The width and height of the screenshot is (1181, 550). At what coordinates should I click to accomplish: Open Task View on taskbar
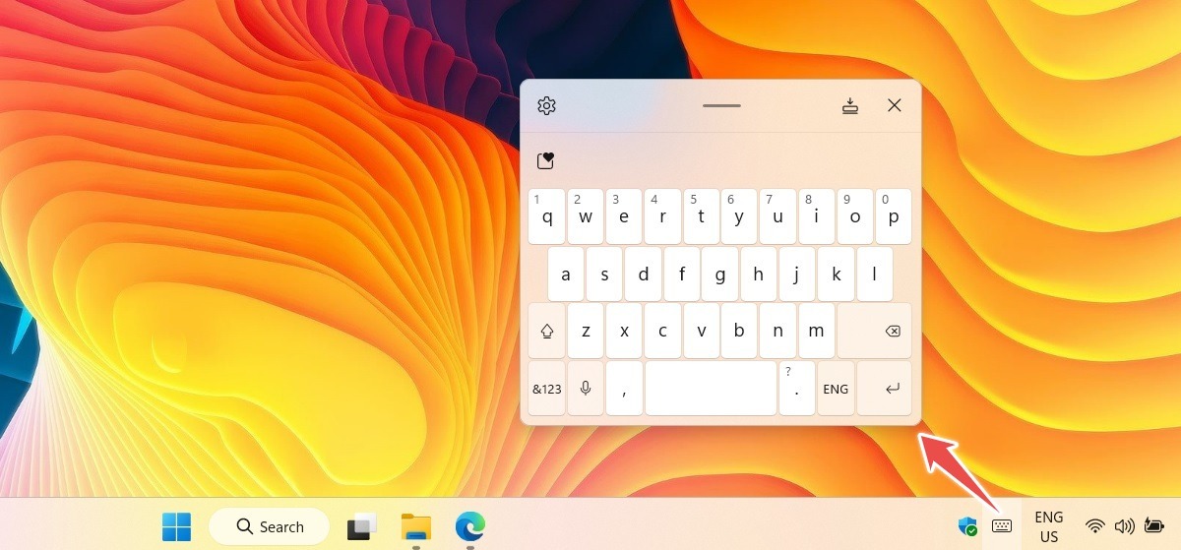[362, 527]
